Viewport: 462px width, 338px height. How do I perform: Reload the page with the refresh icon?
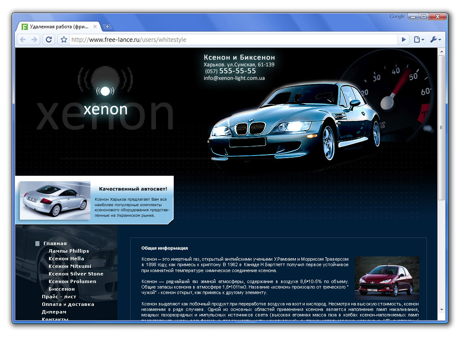[x=49, y=39]
